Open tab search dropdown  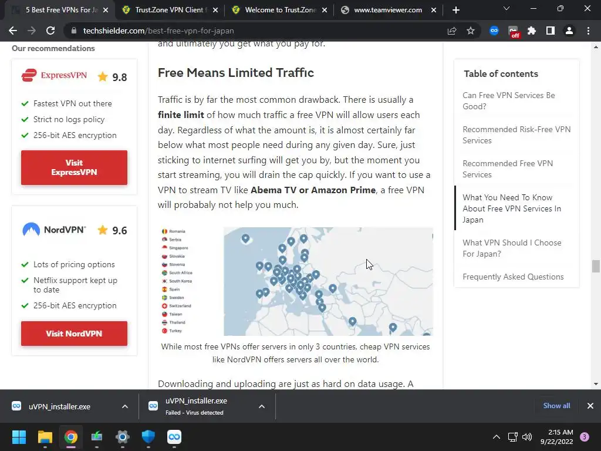[507, 8]
